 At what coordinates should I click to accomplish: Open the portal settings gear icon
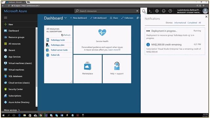[157, 11]
